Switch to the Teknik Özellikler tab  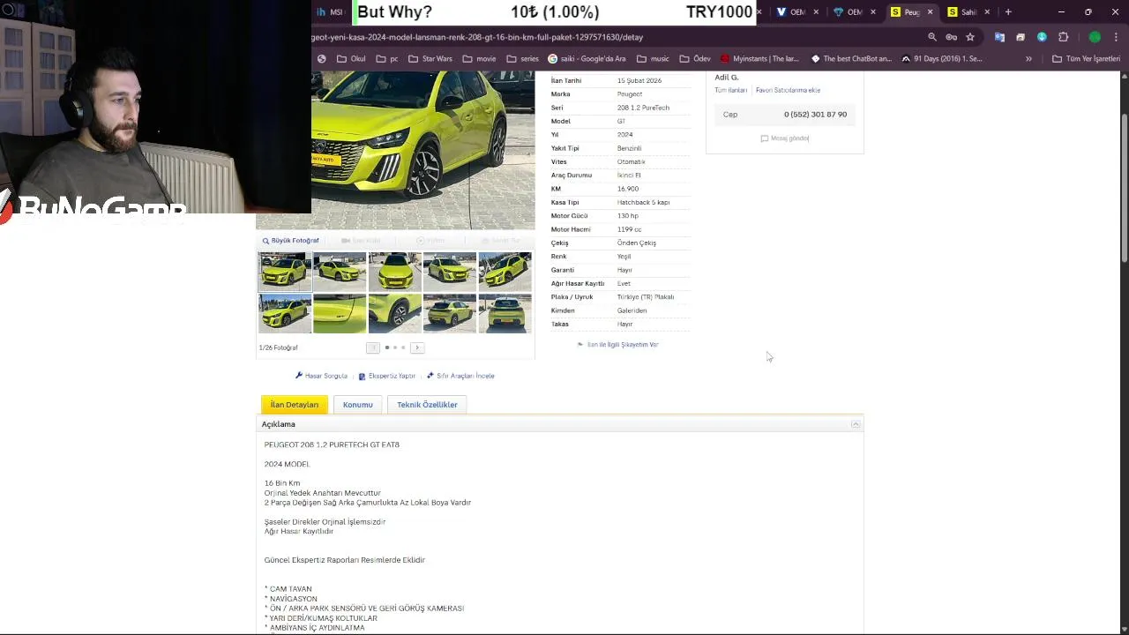pos(427,405)
